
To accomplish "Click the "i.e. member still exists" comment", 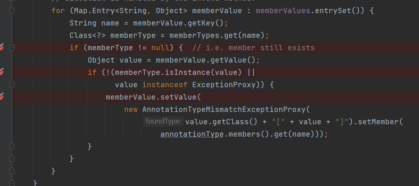I will coord(253,48).
